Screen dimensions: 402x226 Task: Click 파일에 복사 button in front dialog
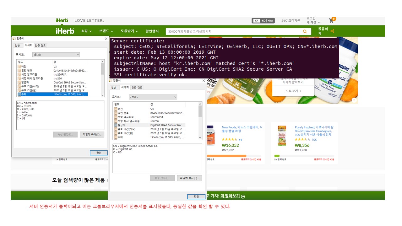pyautogui.click(x=189, y=178)
